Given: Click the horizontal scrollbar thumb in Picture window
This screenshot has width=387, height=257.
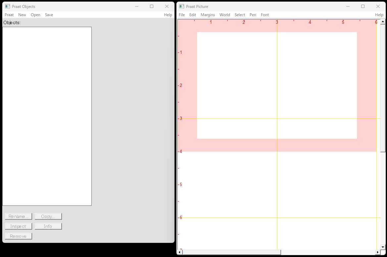Looking at the screenshot, I should click(x=232, y=252).
